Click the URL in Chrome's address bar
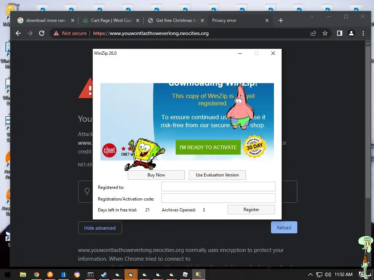Screen dimensions: 374x280 point(151,33)
